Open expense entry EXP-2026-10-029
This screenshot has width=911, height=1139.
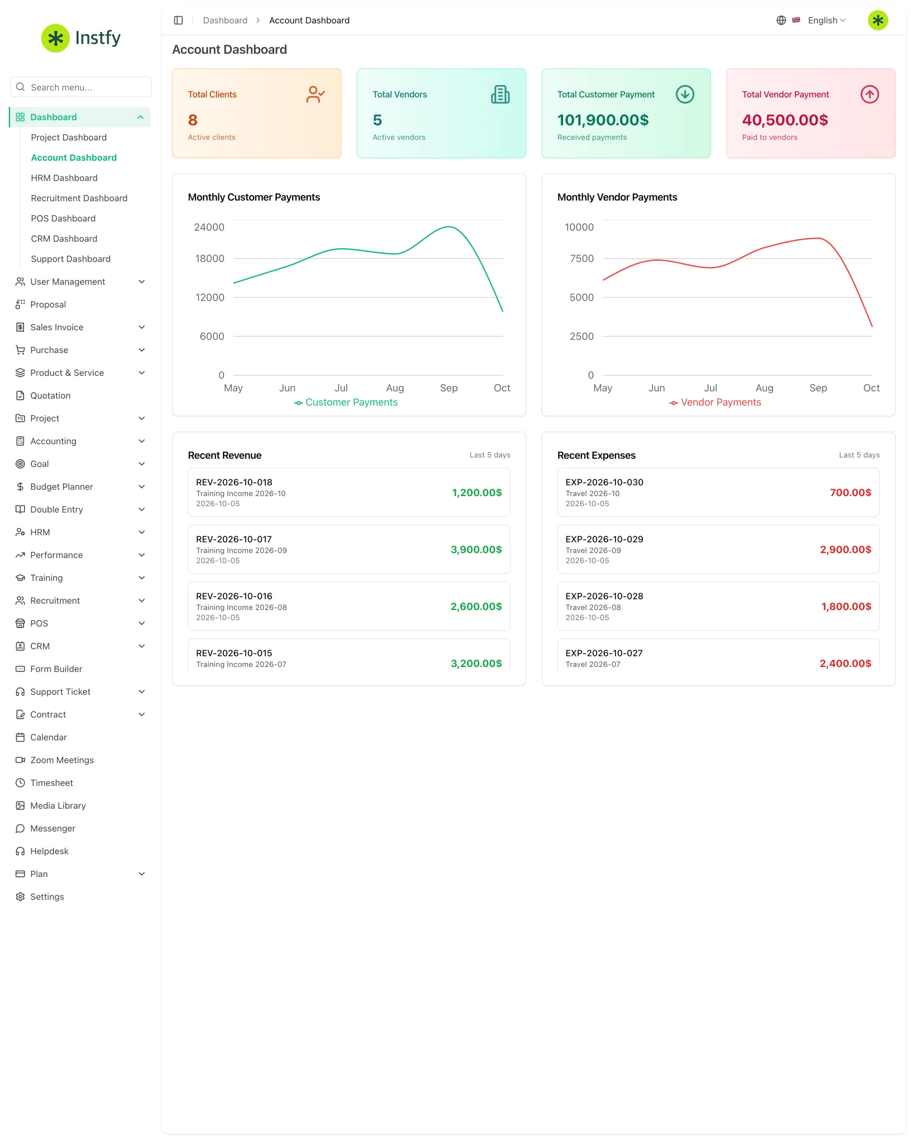tap(718, 549)
